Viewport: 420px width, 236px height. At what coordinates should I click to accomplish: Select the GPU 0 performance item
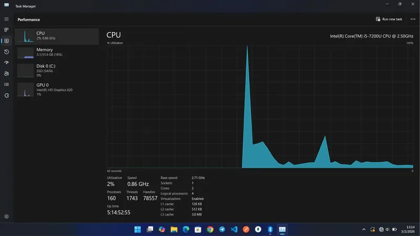point(57,89)
